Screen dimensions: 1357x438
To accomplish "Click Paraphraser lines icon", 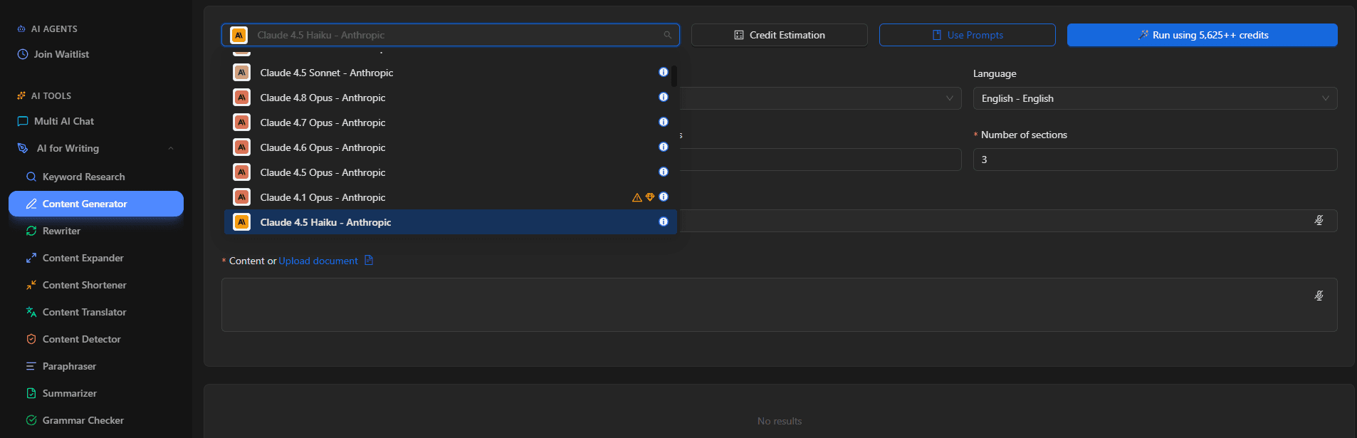I will (31, 366).
